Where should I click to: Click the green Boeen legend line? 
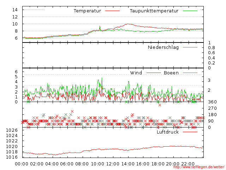tap(190, 73)
